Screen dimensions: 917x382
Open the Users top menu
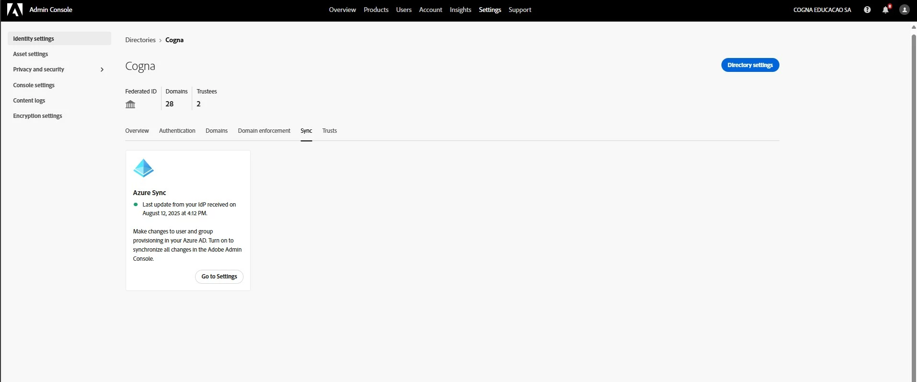tap(404, 10)
